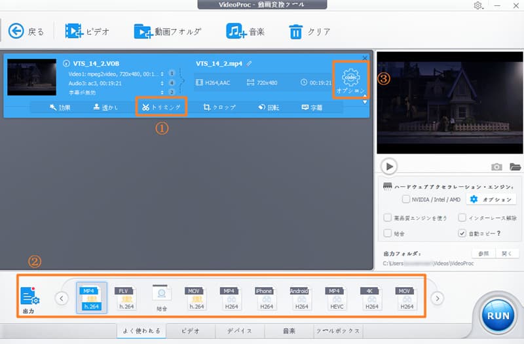This screenshot has height=344, width=524.
Task: Open the 効果 effects tool
Action: [x=60, y=107]
